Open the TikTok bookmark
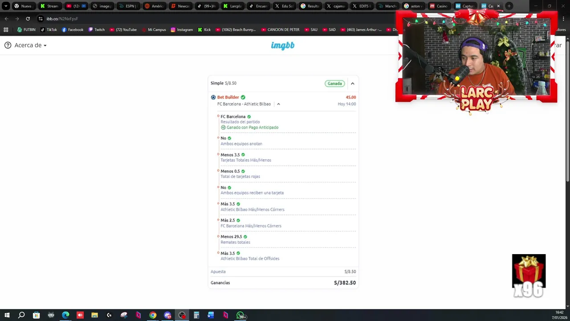This screenshot has height=321, width=570. click(49, 30)
